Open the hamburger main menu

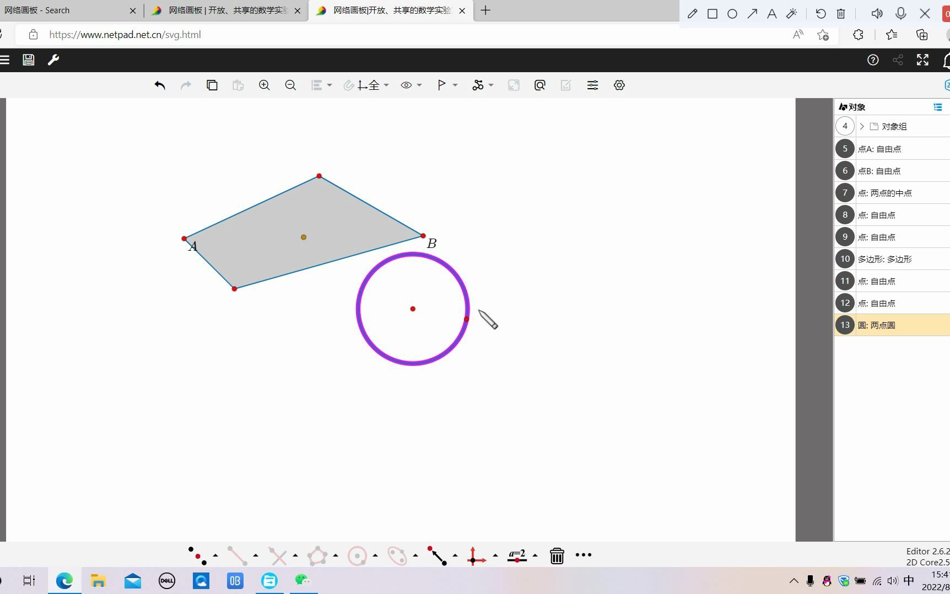click(x=4, y=60)
